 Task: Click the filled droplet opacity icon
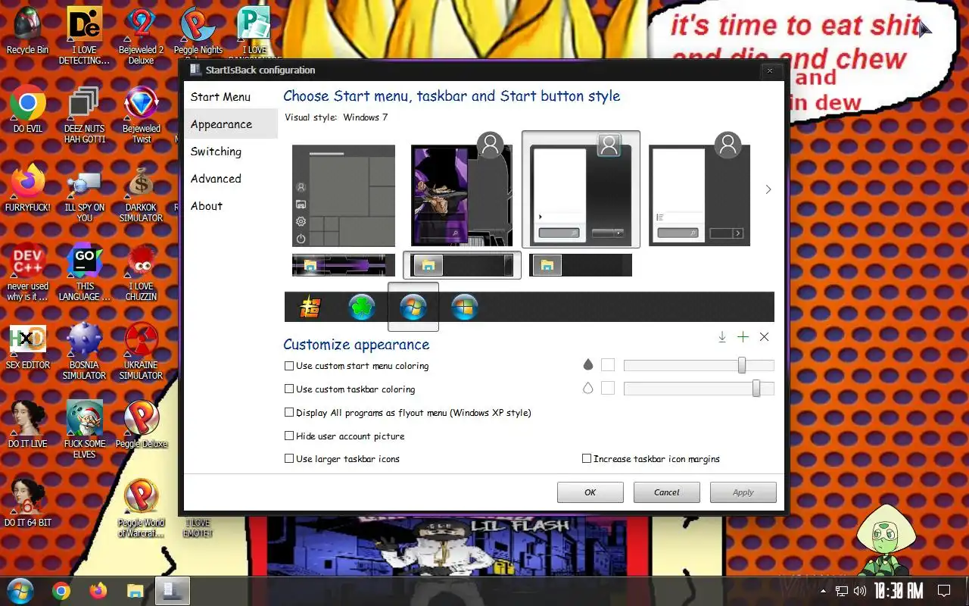588,365
